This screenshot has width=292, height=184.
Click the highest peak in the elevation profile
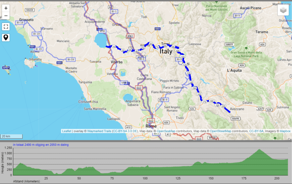click(x=259, y=149)
